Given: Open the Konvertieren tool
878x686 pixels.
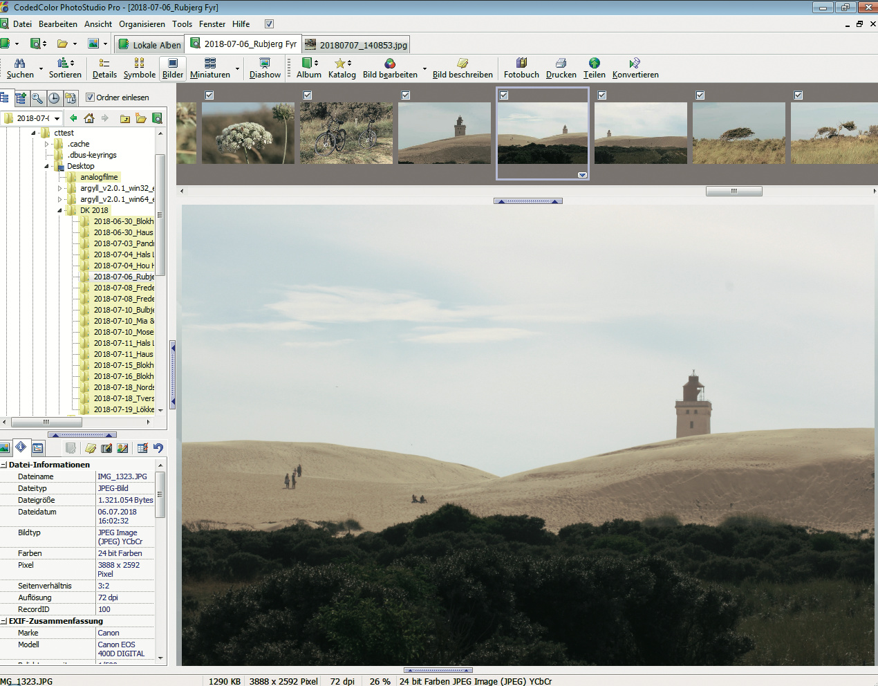Looking at the screenshot, I should [635, 68].
